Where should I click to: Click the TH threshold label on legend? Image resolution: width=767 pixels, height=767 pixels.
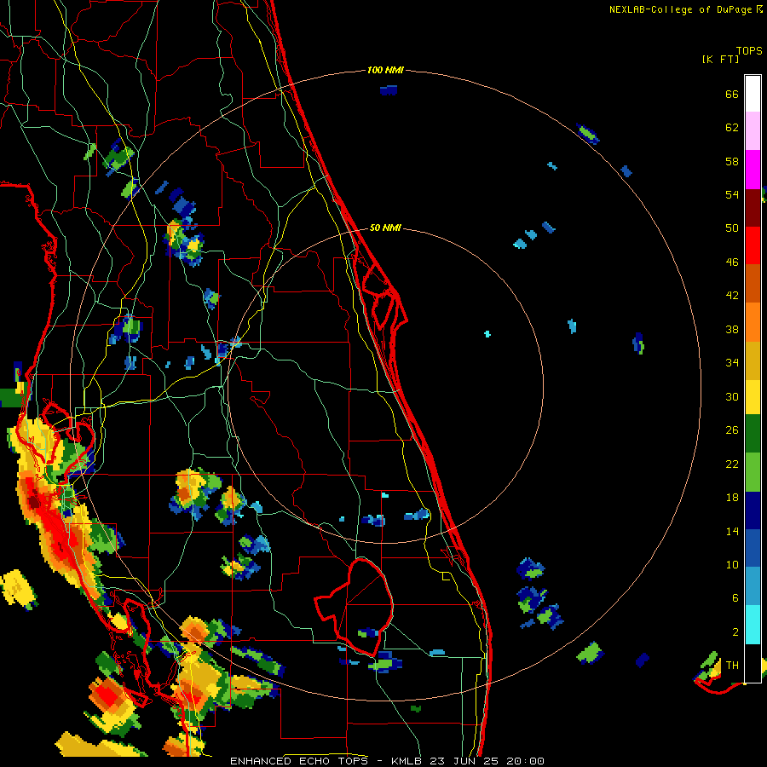pos(732,666)
